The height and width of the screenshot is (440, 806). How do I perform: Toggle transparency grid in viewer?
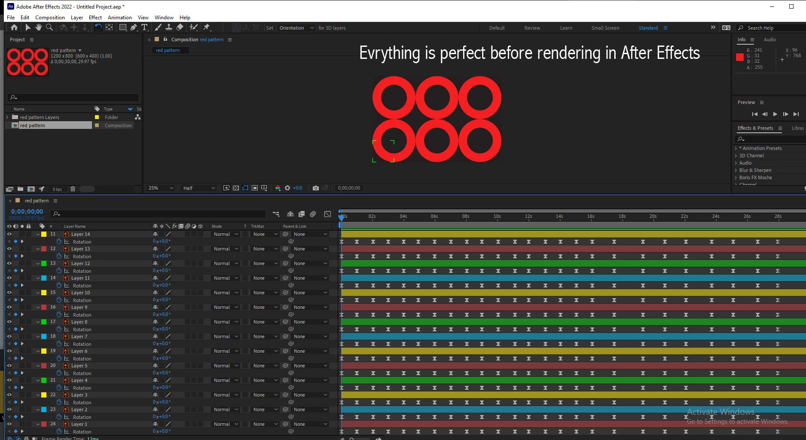point(236,188)
